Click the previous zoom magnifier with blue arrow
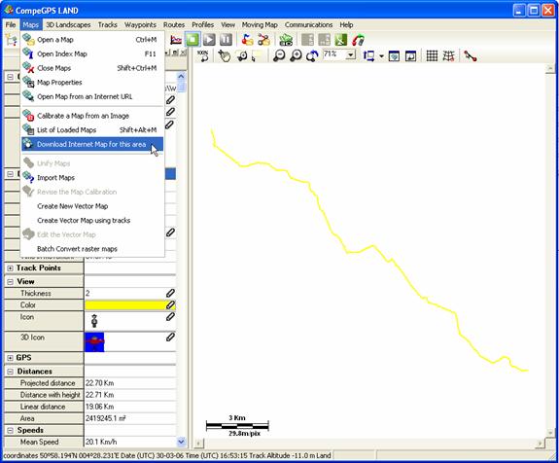 click(312, 56)
